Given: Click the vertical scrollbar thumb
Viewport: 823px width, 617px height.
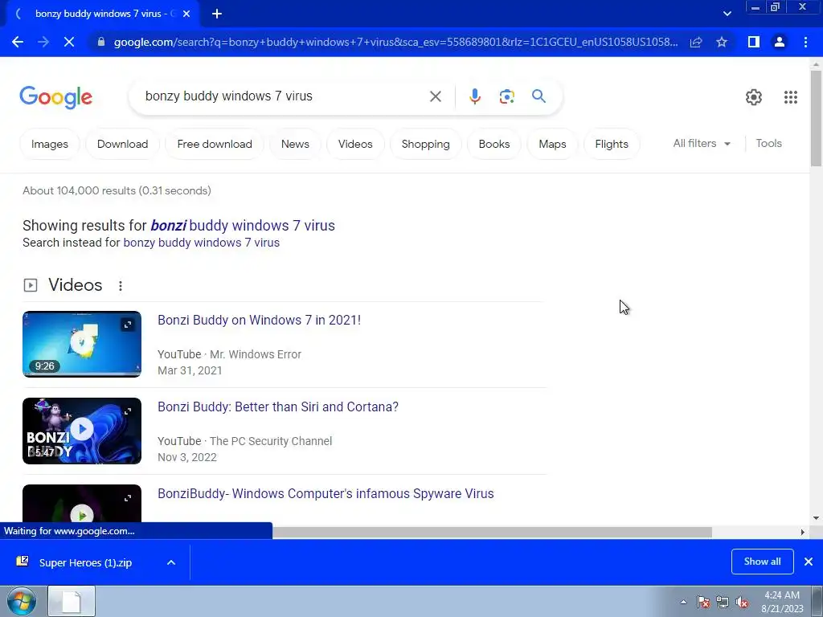Looking at the screenshot, I should (816, 118).
